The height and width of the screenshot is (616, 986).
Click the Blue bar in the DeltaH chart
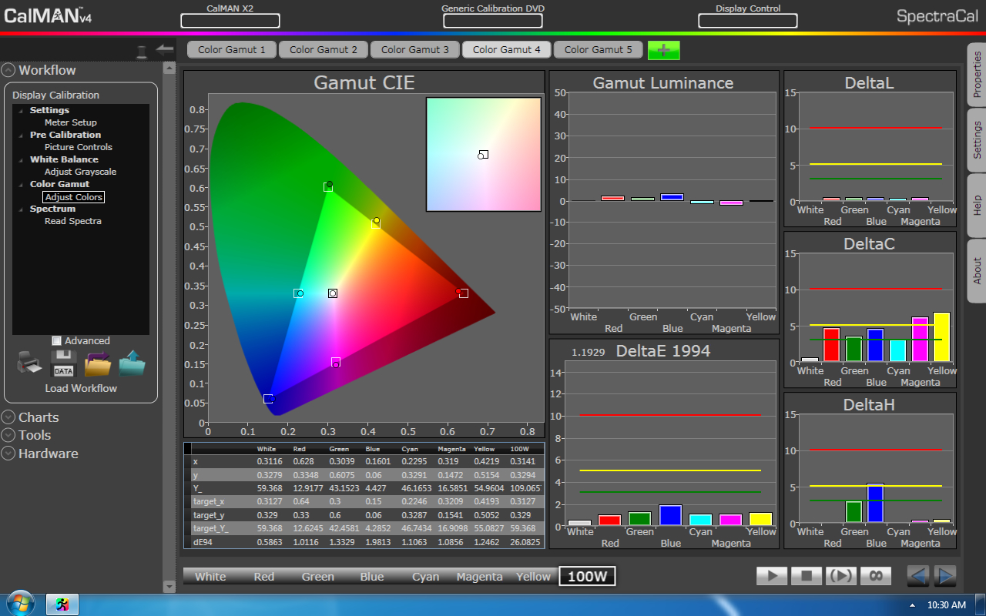click(x=876, y=504)
